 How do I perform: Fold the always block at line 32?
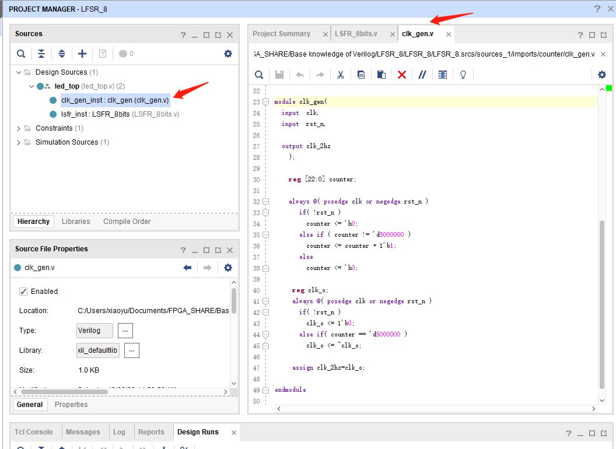(265, 202)
